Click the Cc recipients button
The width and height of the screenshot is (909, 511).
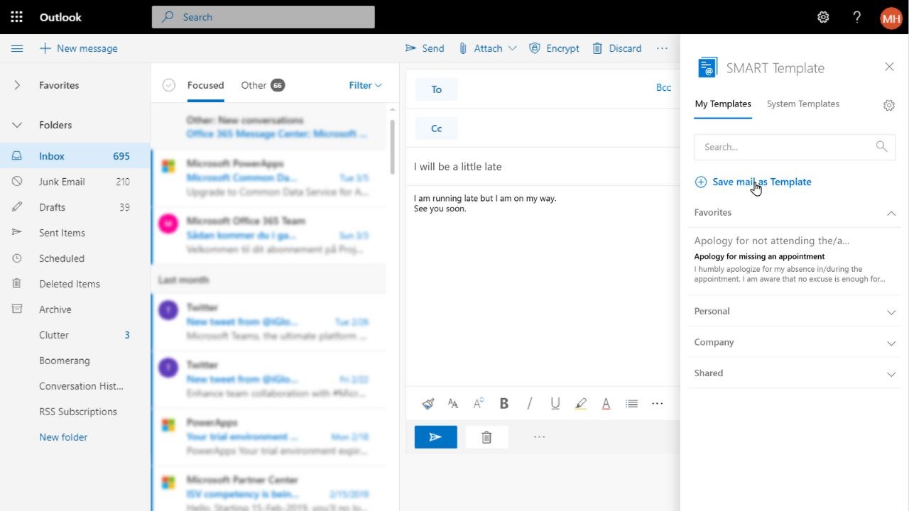tap(436, 128)
